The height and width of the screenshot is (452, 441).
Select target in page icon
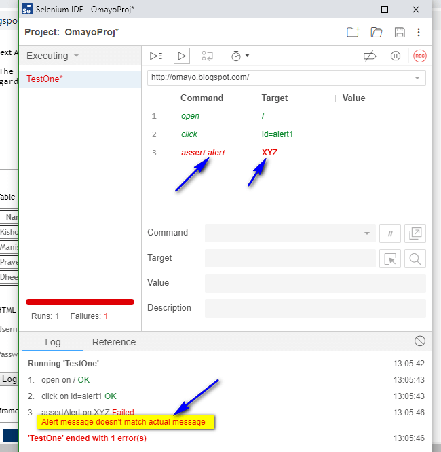[390, 259]
